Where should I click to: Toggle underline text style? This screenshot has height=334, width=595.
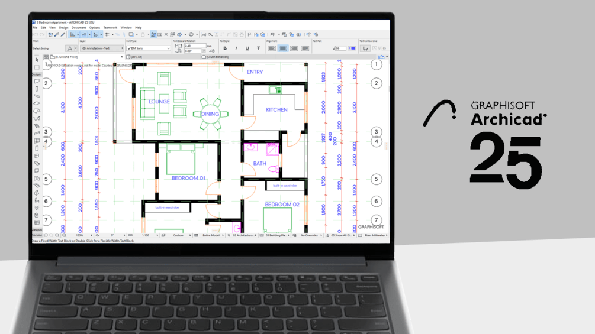[247, 48]
